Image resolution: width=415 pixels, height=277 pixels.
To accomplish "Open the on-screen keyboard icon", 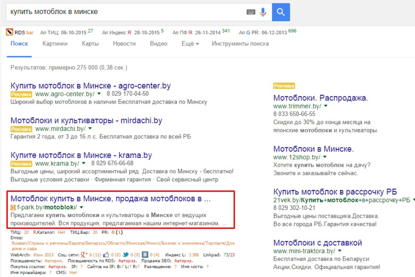I will pyautogui.click(x=251, y=12).
